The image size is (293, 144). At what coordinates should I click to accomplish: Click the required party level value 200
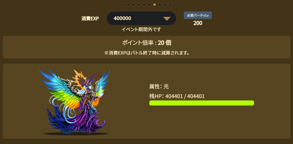[198, 23]
